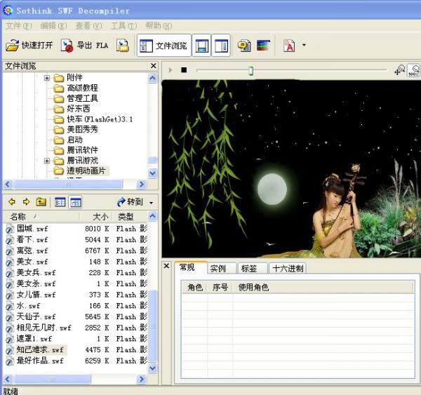Expand the 附件 folder tree node
This screenshot has height=395, width=421.
click(47, 78)
